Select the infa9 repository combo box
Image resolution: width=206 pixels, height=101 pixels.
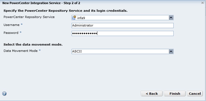pyautogui.click(x=122, y=18)
